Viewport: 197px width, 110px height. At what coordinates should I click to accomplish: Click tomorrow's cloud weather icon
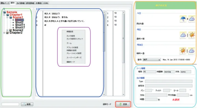pos(183,35)
